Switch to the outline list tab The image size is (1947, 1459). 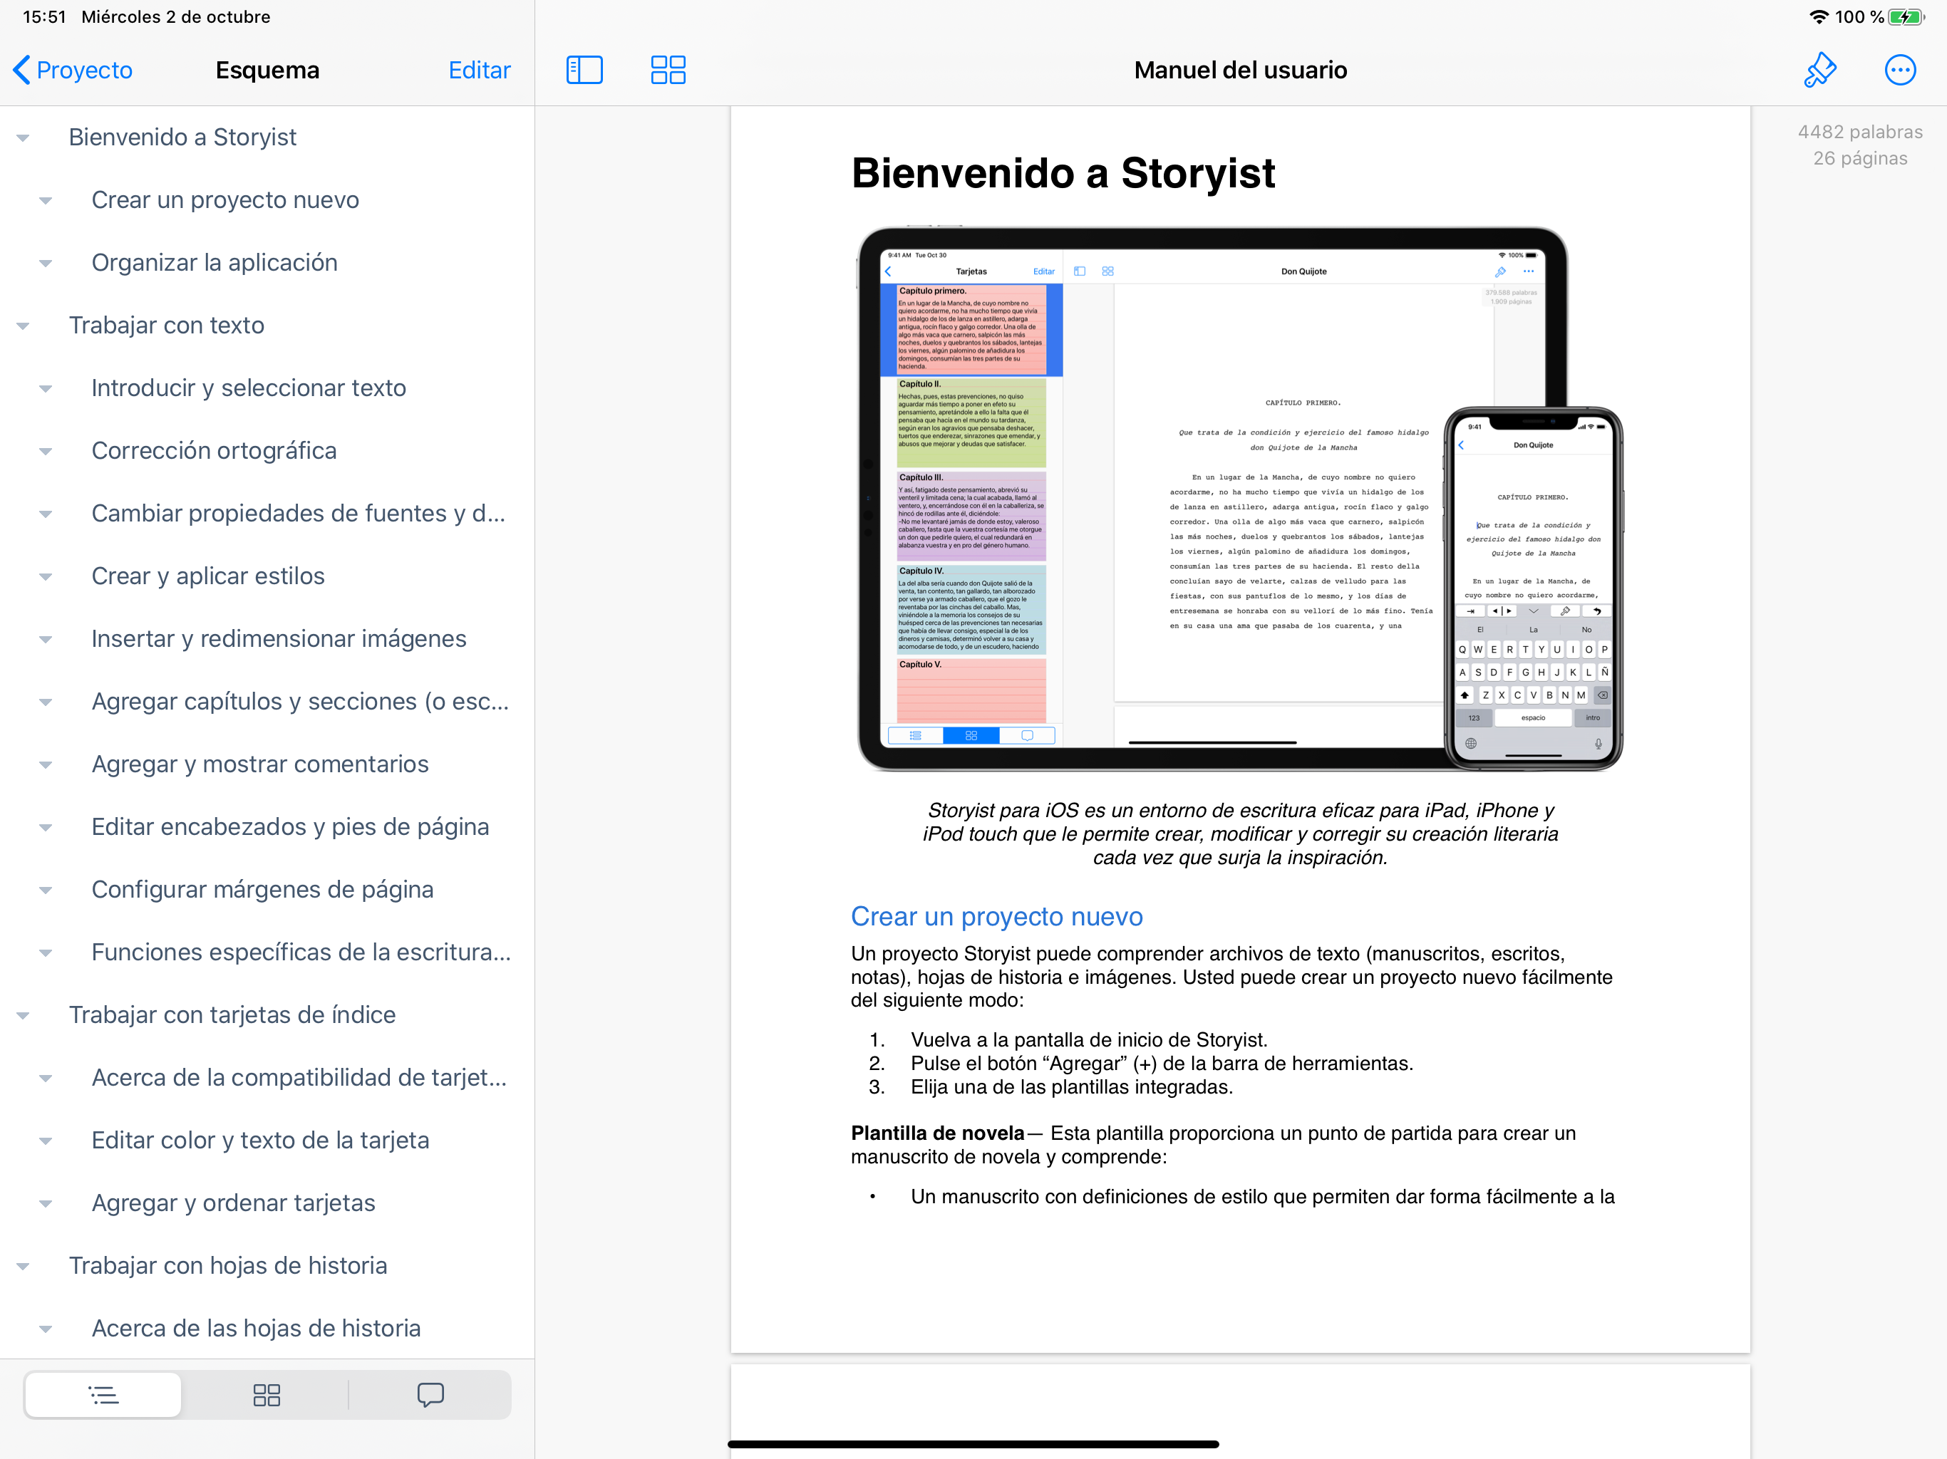click(103, 1395)
